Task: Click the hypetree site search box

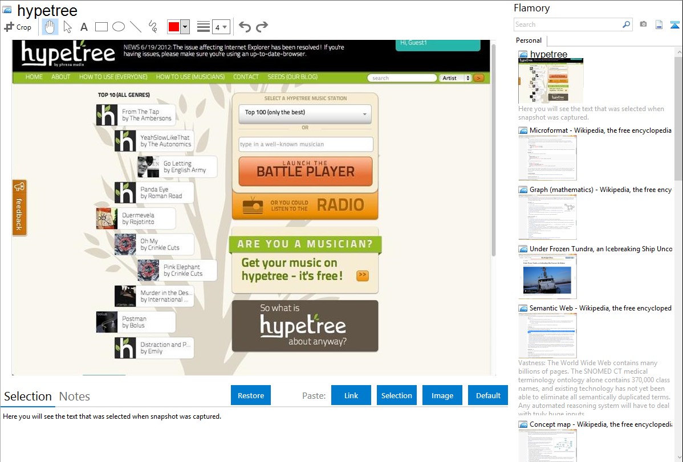Action: [x=401, y=78]
